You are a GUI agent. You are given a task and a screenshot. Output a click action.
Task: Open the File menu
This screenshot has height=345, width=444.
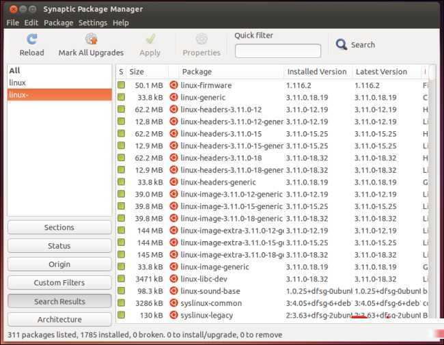[x=13, y=23]
